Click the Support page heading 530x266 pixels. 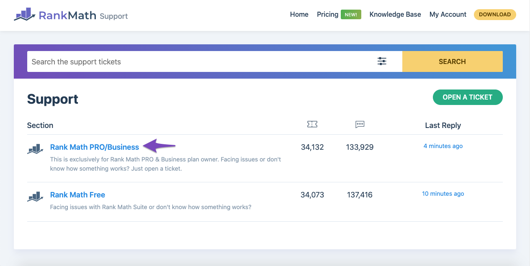[53, 99]
